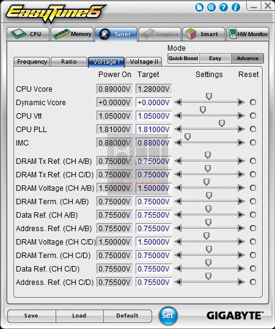Switch to the Memory tab
The height and width of the screenshot is (329, 275).
coord(72,34)
